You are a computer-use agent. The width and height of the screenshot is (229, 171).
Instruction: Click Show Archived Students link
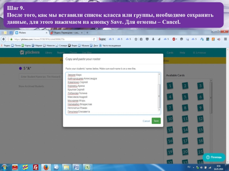pos(31,86)
